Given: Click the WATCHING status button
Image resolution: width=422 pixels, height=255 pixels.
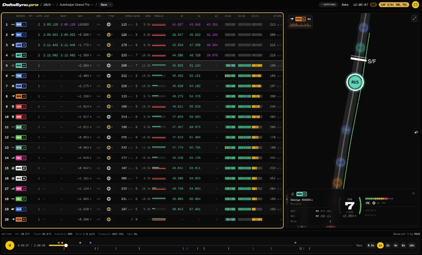Looking at the screenshot, I should pos(328,5).
